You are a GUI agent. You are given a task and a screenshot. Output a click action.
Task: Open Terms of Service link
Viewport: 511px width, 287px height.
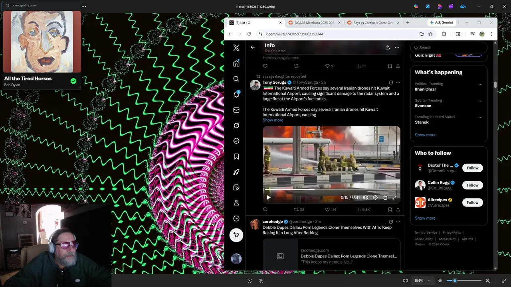[x=426, y=232]
